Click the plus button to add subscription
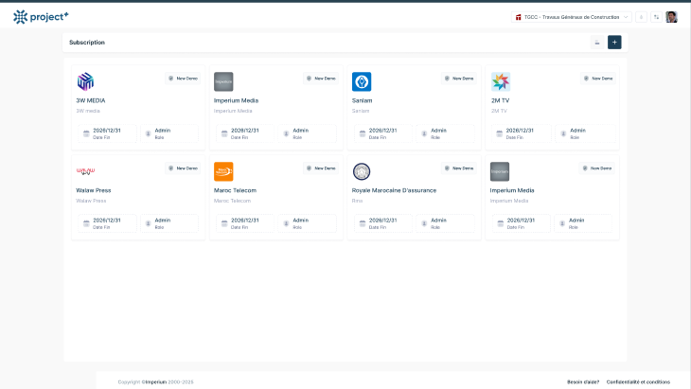The image size is (691, 389). tap(614, 43)
